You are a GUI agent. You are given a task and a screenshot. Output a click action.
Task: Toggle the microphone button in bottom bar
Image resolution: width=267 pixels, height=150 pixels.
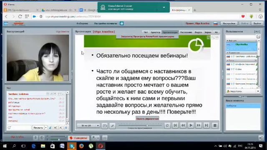[x=35, y=138]
